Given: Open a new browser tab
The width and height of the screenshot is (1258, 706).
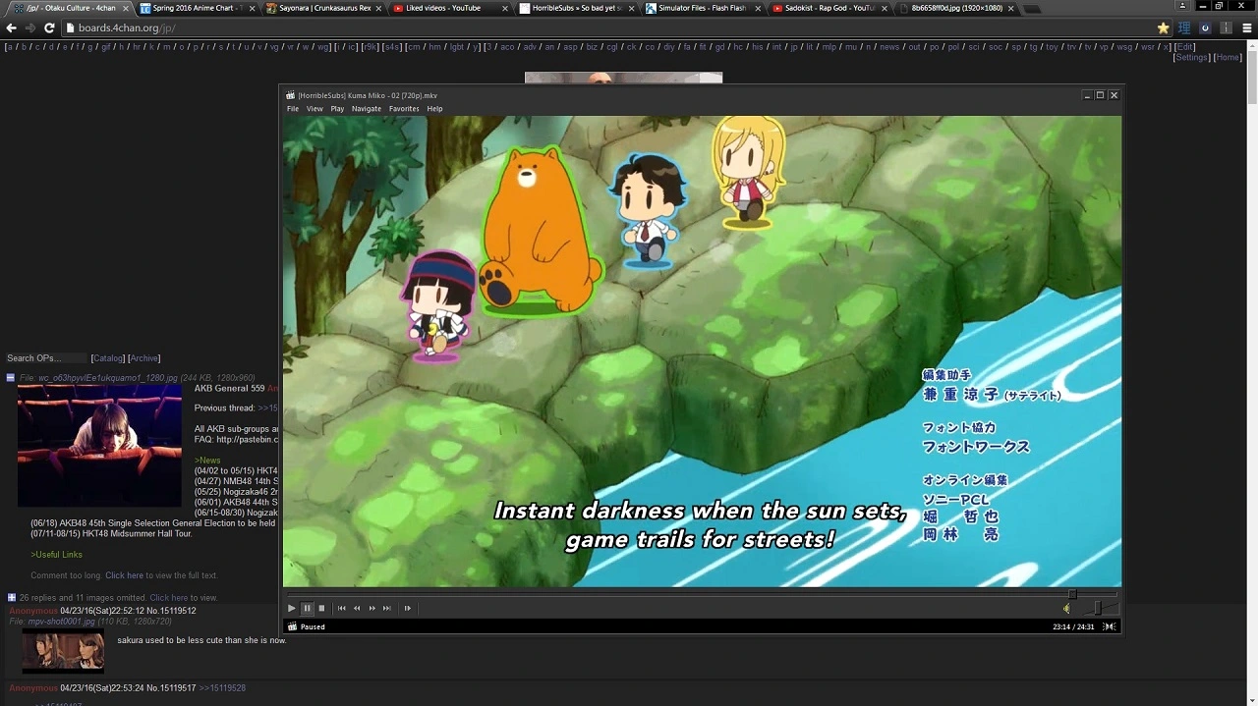Looking at the screenshot, I should click(x=1032, y=9).
